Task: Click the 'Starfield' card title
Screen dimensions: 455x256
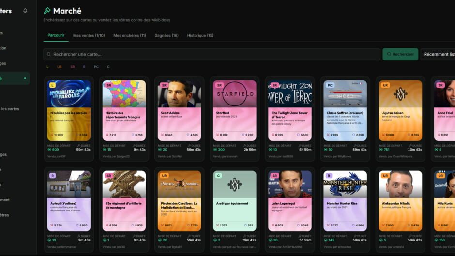Action: 223,113
